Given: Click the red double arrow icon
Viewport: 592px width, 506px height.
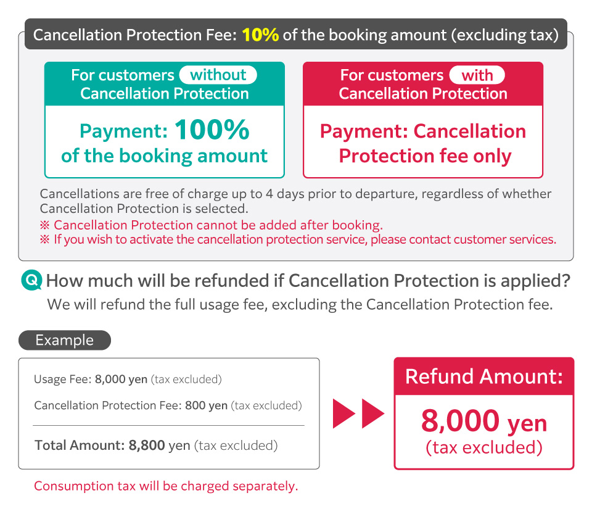Looking at the screenshot, I should tap(358, 413).
